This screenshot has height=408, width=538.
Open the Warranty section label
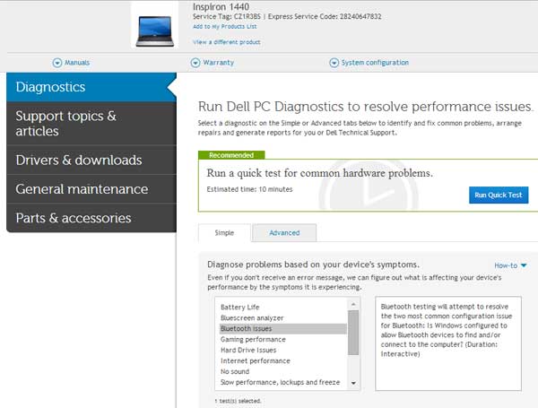tap(218, 63)
